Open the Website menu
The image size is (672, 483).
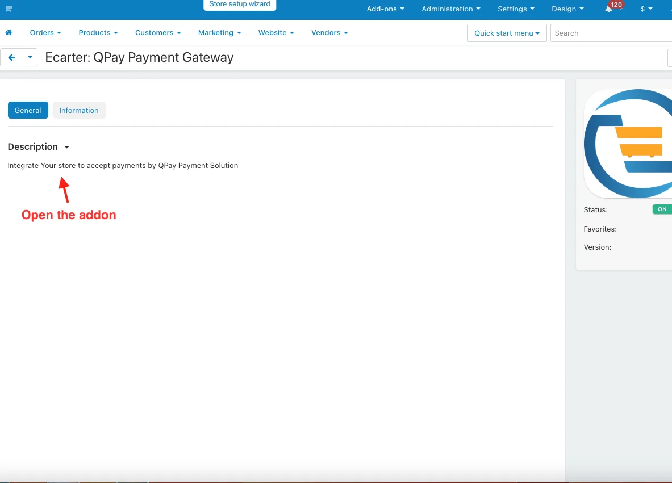(276, 32)
